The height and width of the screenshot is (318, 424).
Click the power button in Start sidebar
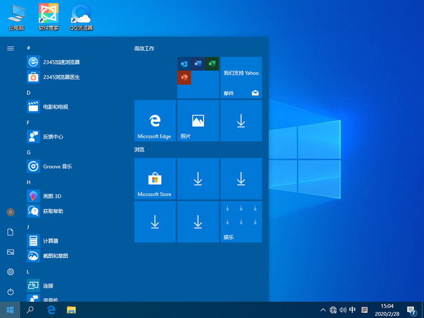click(x=10, y=292)
